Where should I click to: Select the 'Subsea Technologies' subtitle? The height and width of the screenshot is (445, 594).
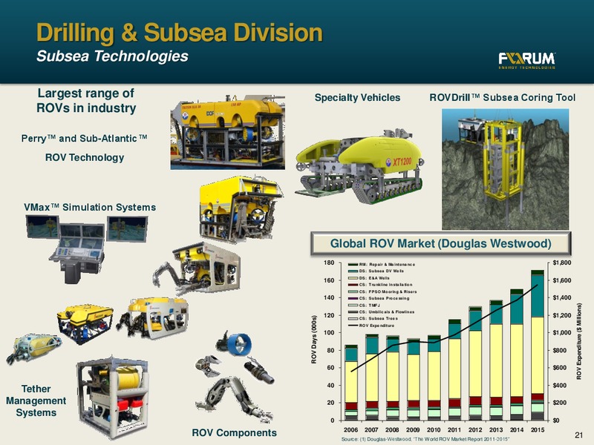pyautogui.click(x=113, y=56)
